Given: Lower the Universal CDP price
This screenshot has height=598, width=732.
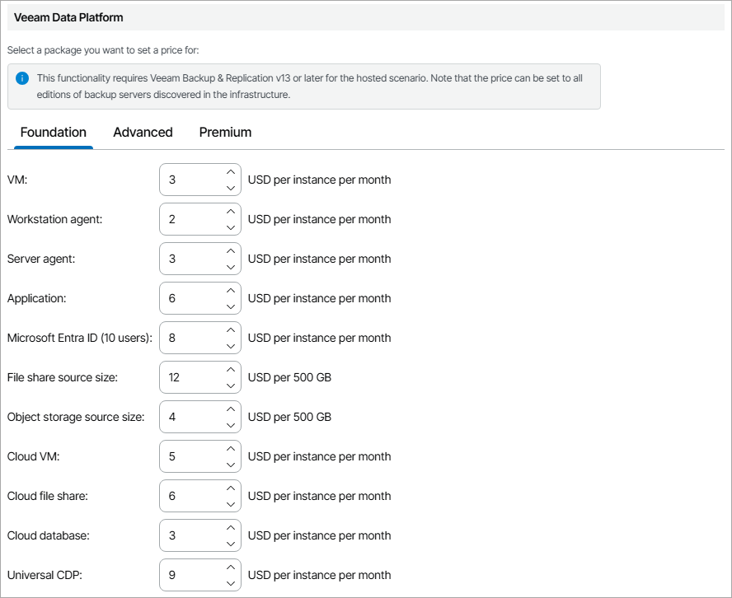Looking at the screenshot, I should coord(231,583).
